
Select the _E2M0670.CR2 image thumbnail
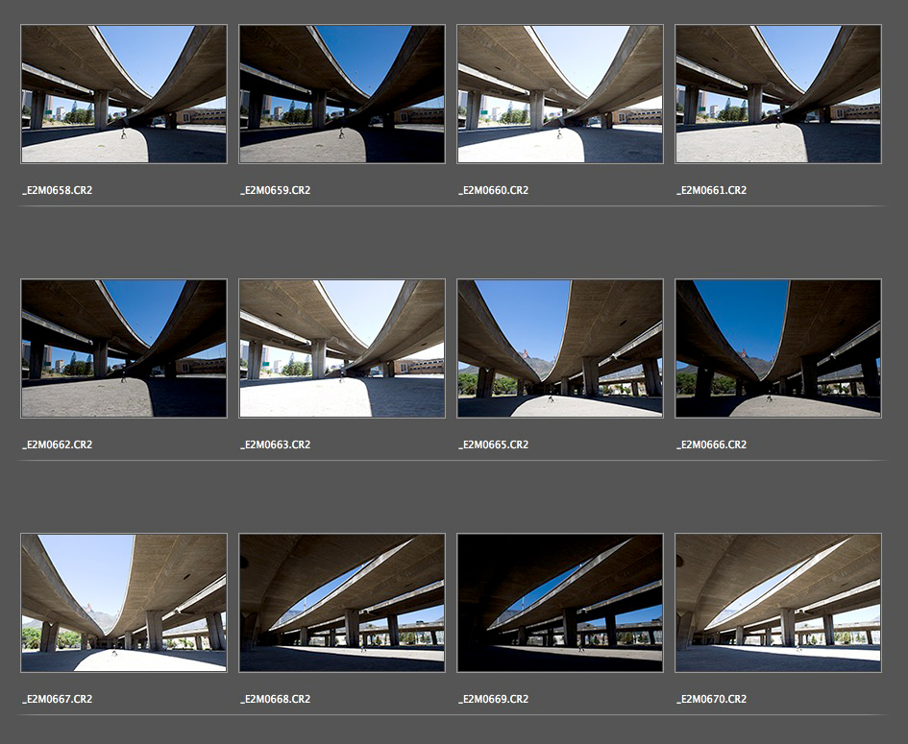(x=777, y=603)
